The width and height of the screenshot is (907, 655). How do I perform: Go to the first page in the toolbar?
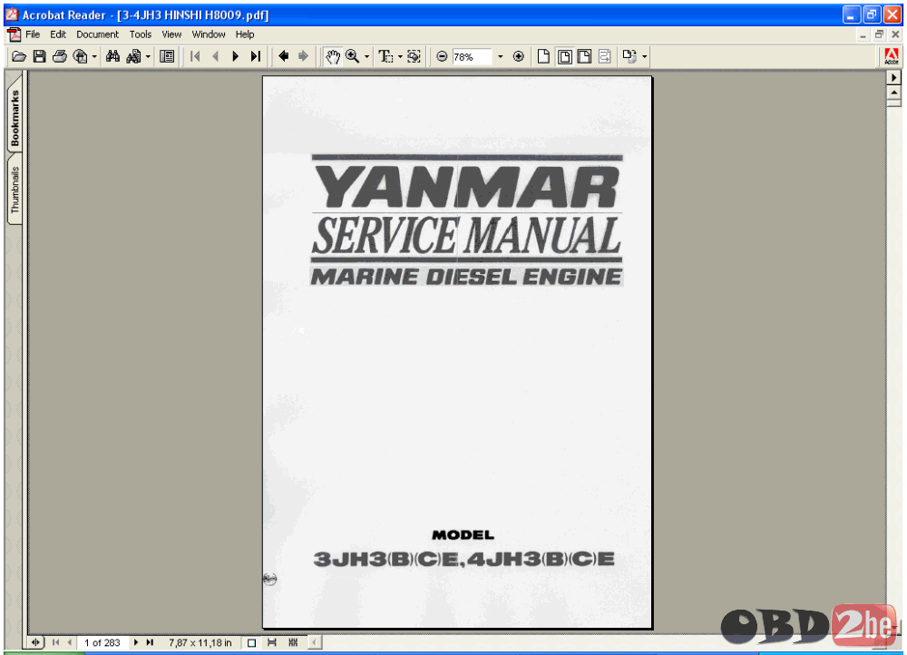point(195,57)
